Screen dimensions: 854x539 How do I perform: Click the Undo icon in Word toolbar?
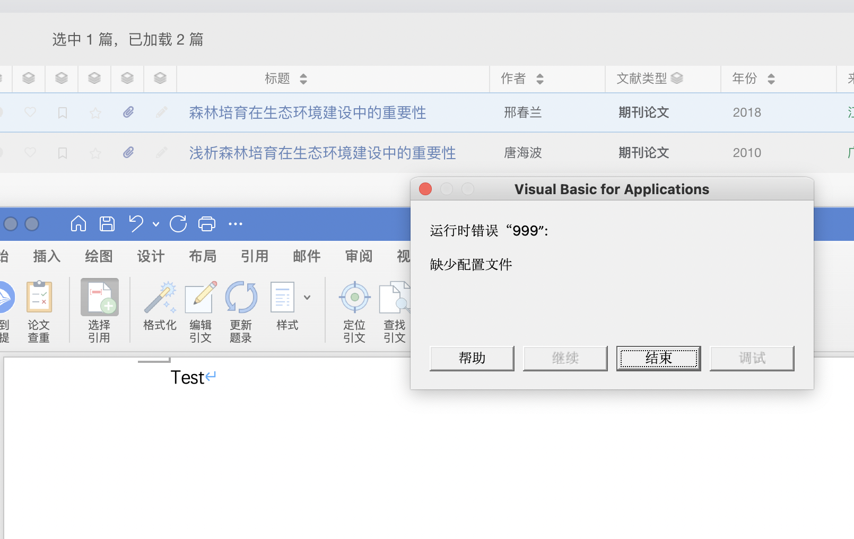click(136, 224)
